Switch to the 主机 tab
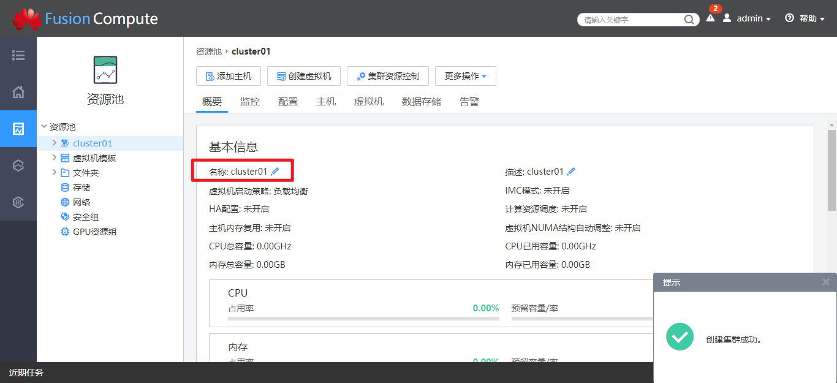 coord(326,102)
